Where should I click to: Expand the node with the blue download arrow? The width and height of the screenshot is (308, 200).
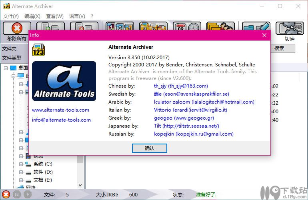[x=21, y=84]
